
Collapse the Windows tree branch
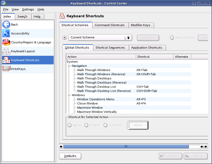(x=69, y=95)
